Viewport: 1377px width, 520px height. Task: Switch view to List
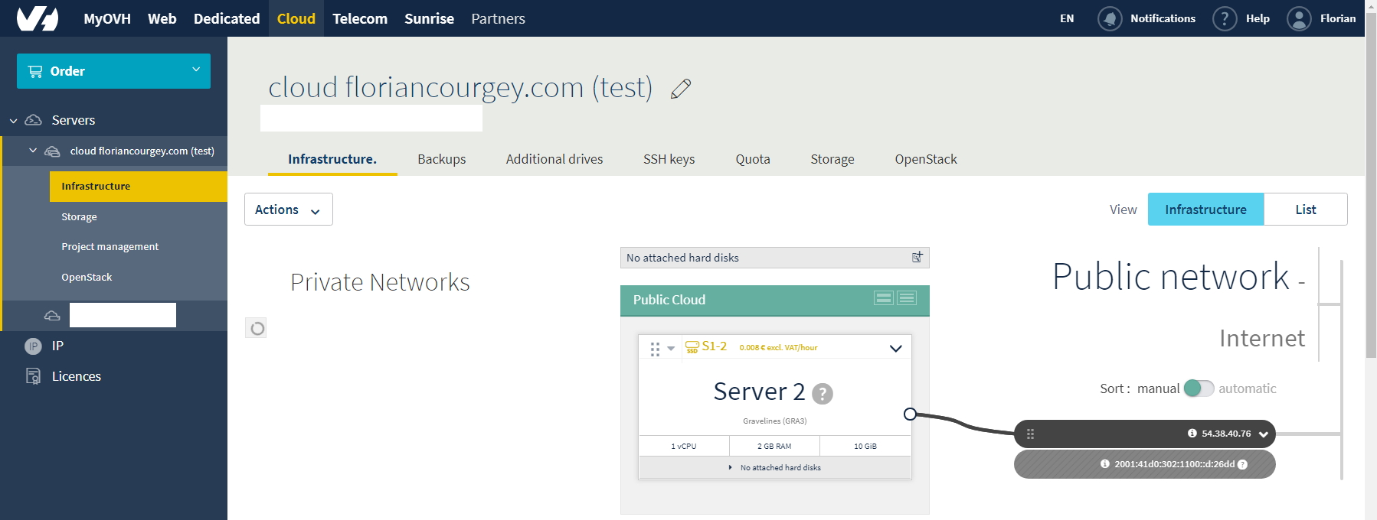pos(1305,210)
